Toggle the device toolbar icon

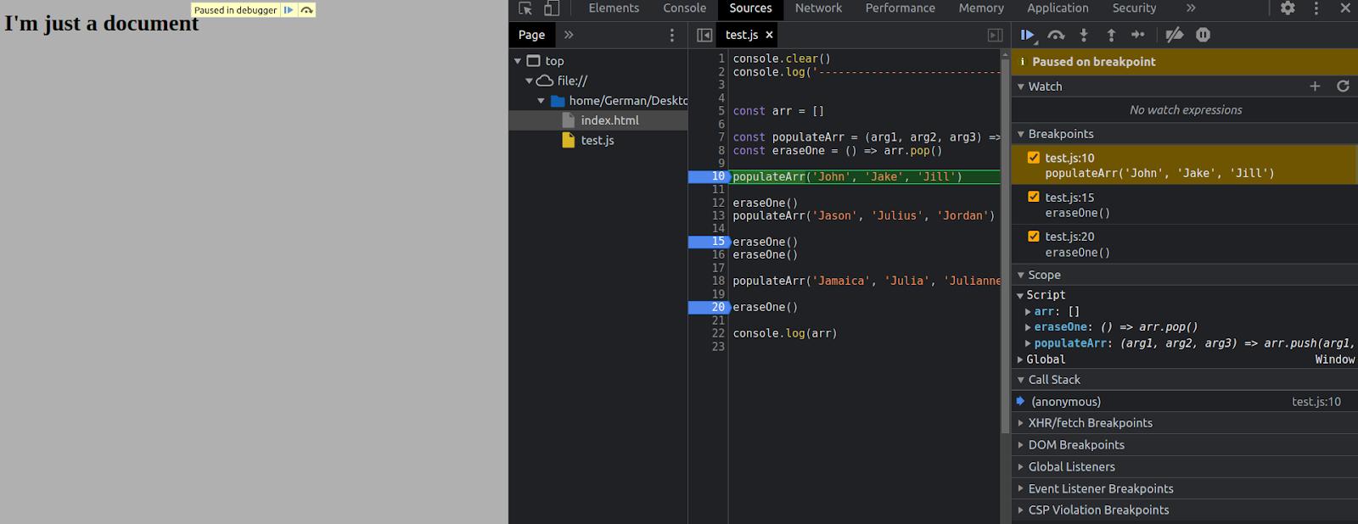tap(552, 8)
